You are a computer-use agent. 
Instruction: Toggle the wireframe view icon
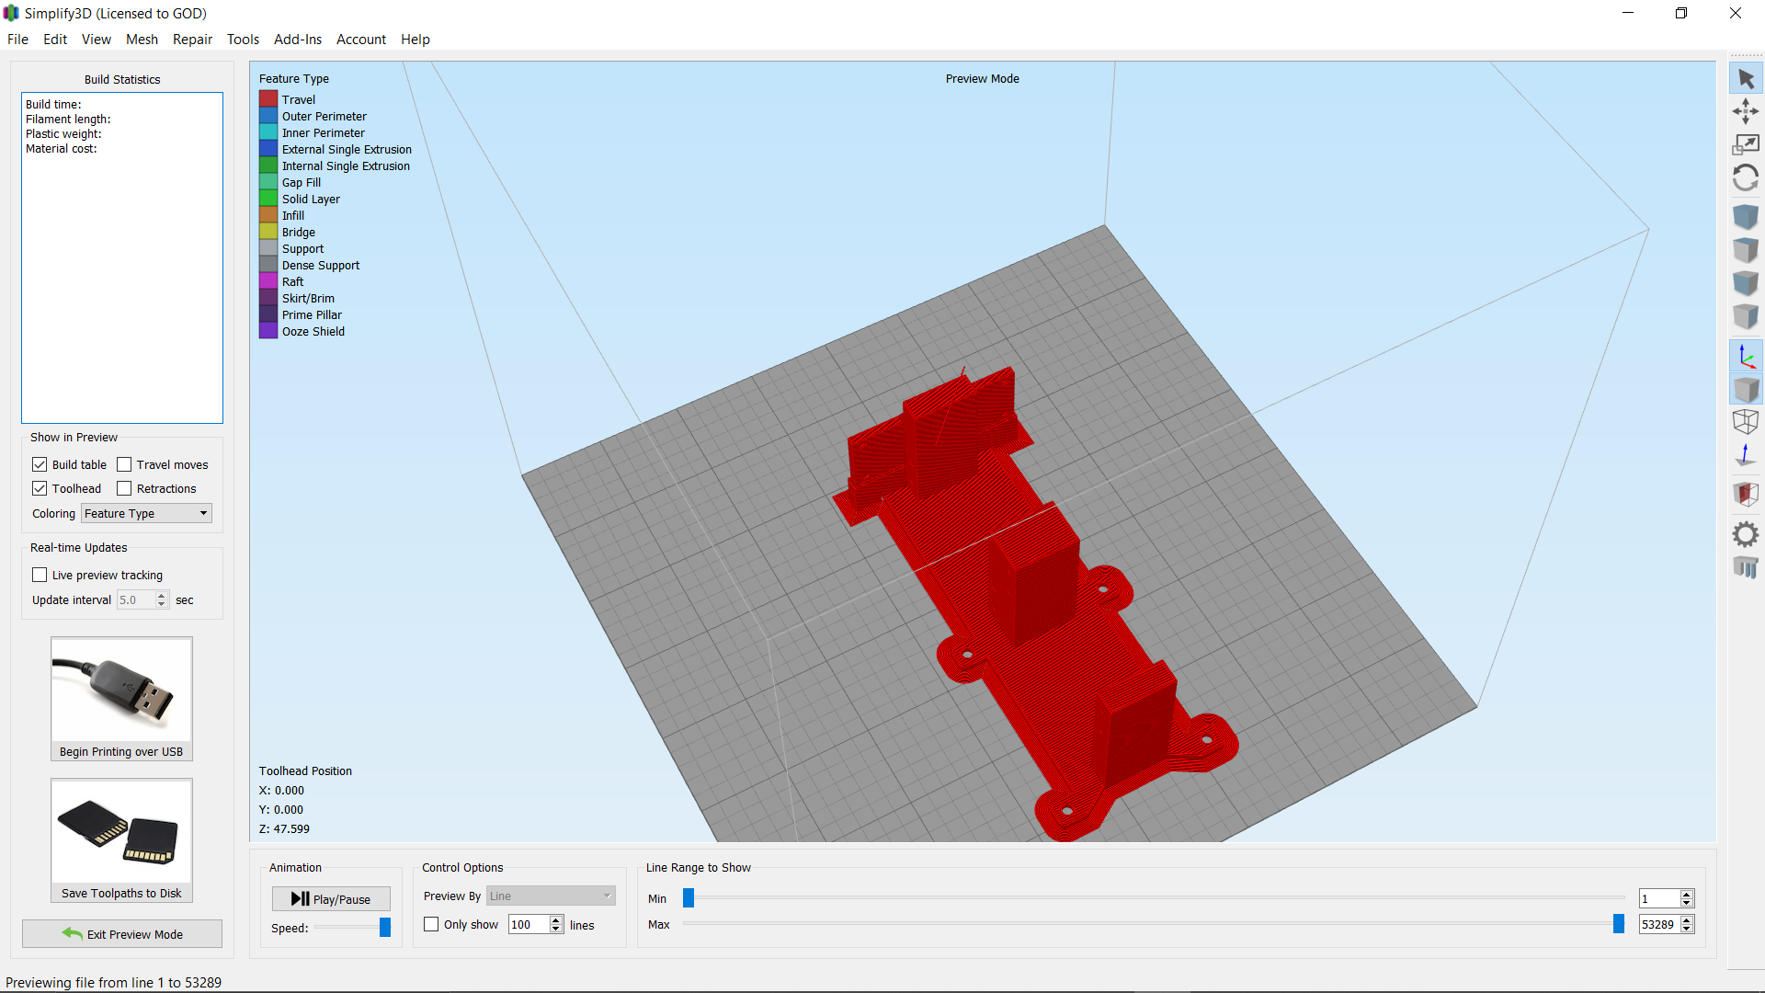click(1746, 422)
